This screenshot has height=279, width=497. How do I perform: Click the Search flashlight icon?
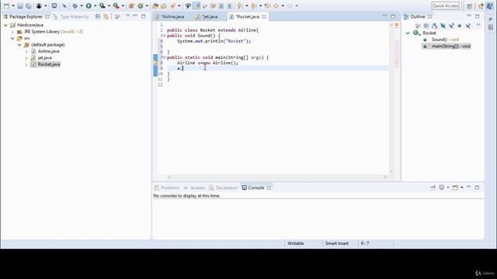[x=172, y=5]
